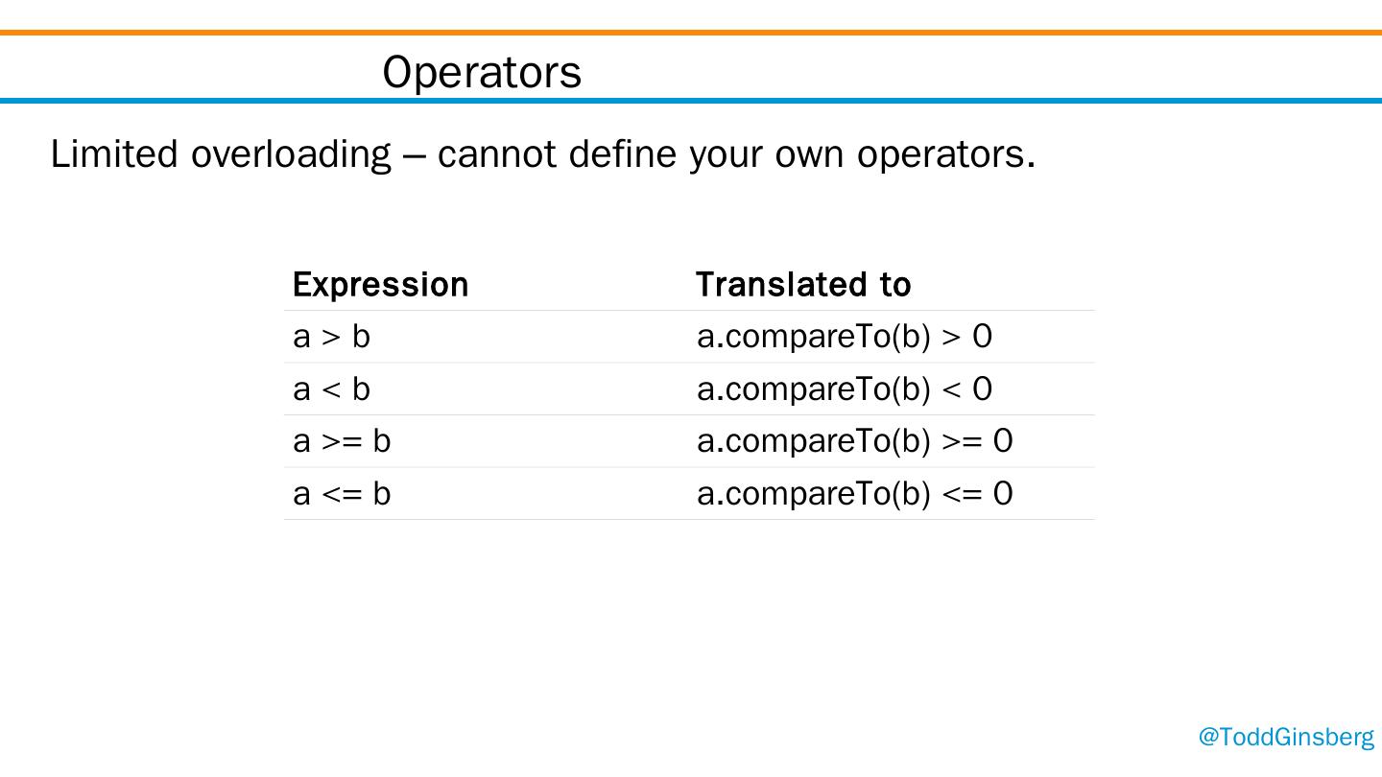The width and height of the screenshot is (1382, 777).
Task: Click the Expression column header
Action: tap(380, 285)
